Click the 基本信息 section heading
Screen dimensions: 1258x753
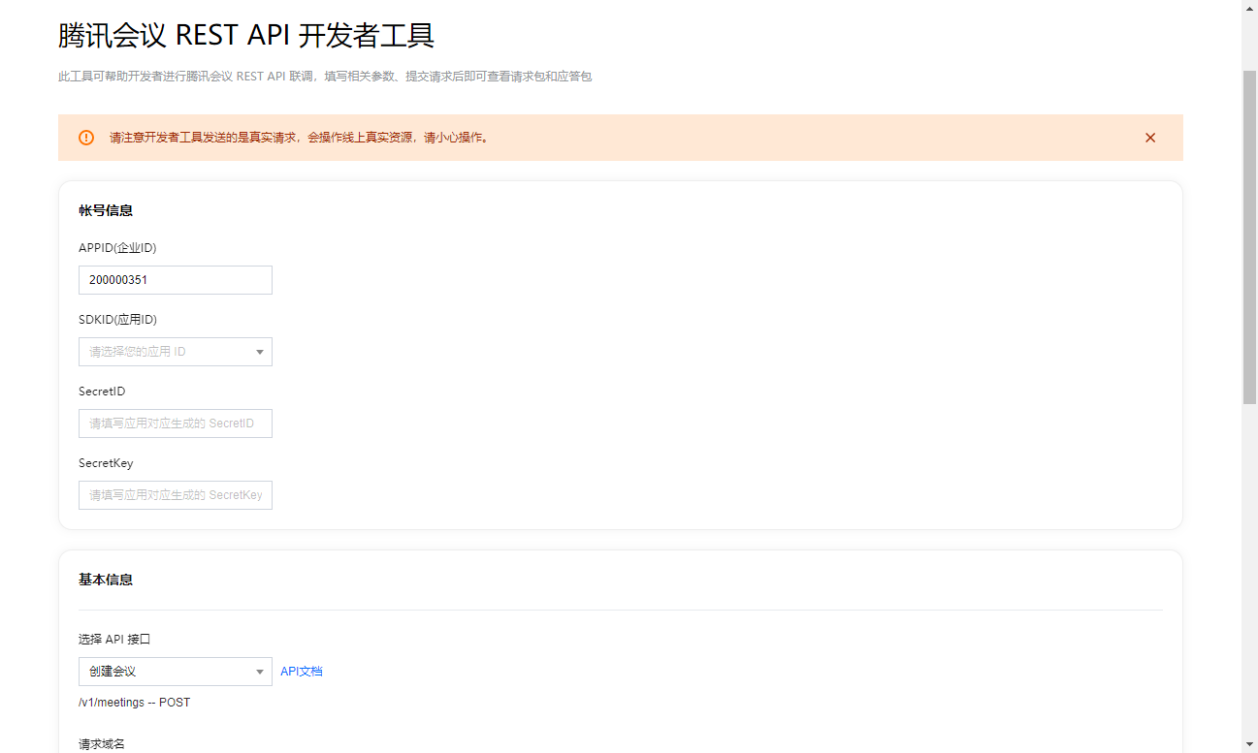[x=106, y=580]
